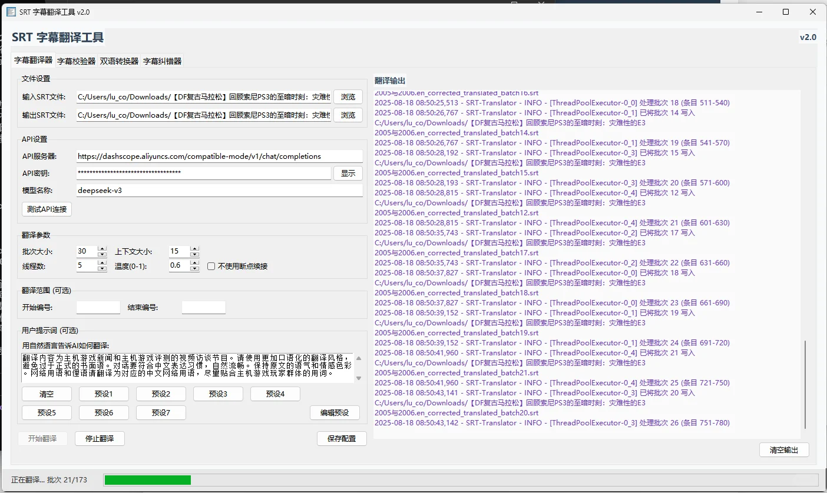Stop the job with 停止翻译
This screenshot has height=493, width=827.
pos(100,438)
